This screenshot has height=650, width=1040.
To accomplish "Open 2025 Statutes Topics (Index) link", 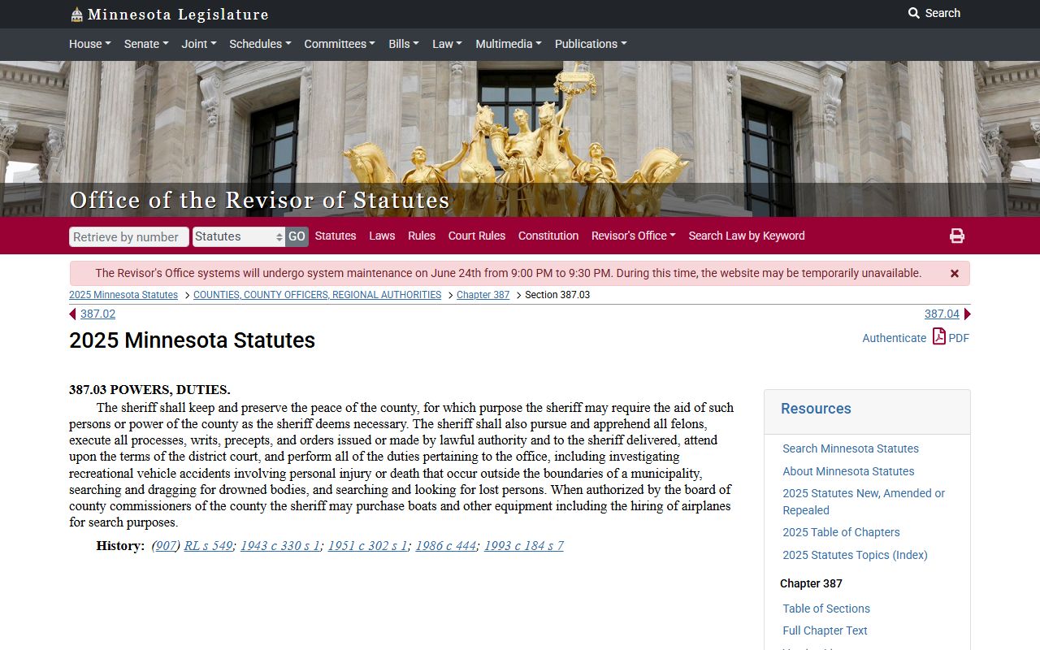I will click(855, 555).
